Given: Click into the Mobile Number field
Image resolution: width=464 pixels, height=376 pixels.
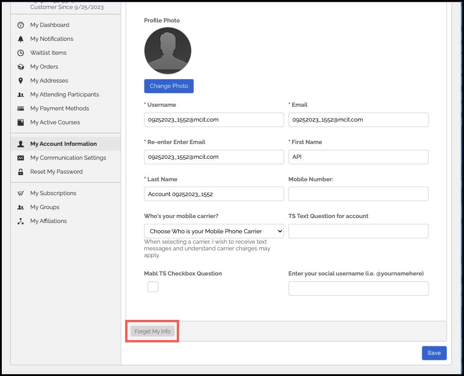Looking at the screenshot, I should click(359, 194).
